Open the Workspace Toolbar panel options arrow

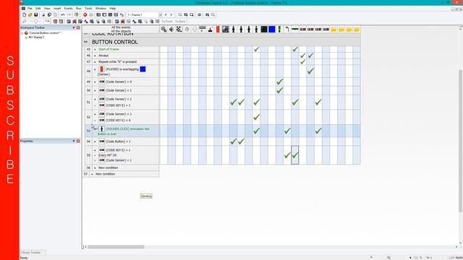(x=74, y=27)
